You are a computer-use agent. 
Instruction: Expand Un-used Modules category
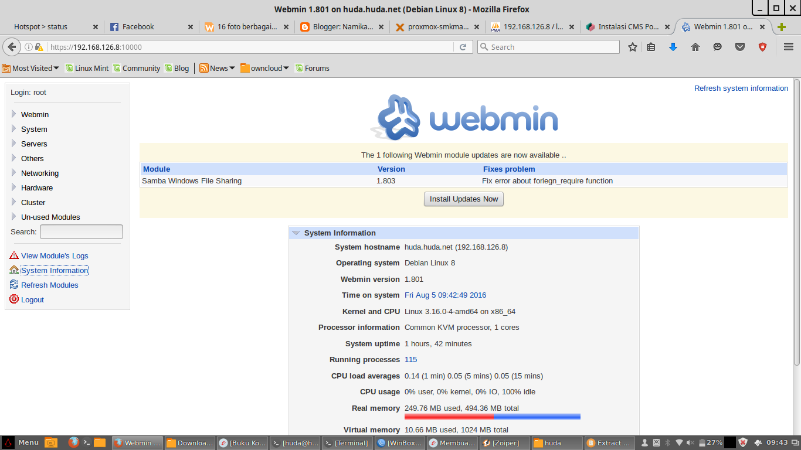[x=14, y=217]
